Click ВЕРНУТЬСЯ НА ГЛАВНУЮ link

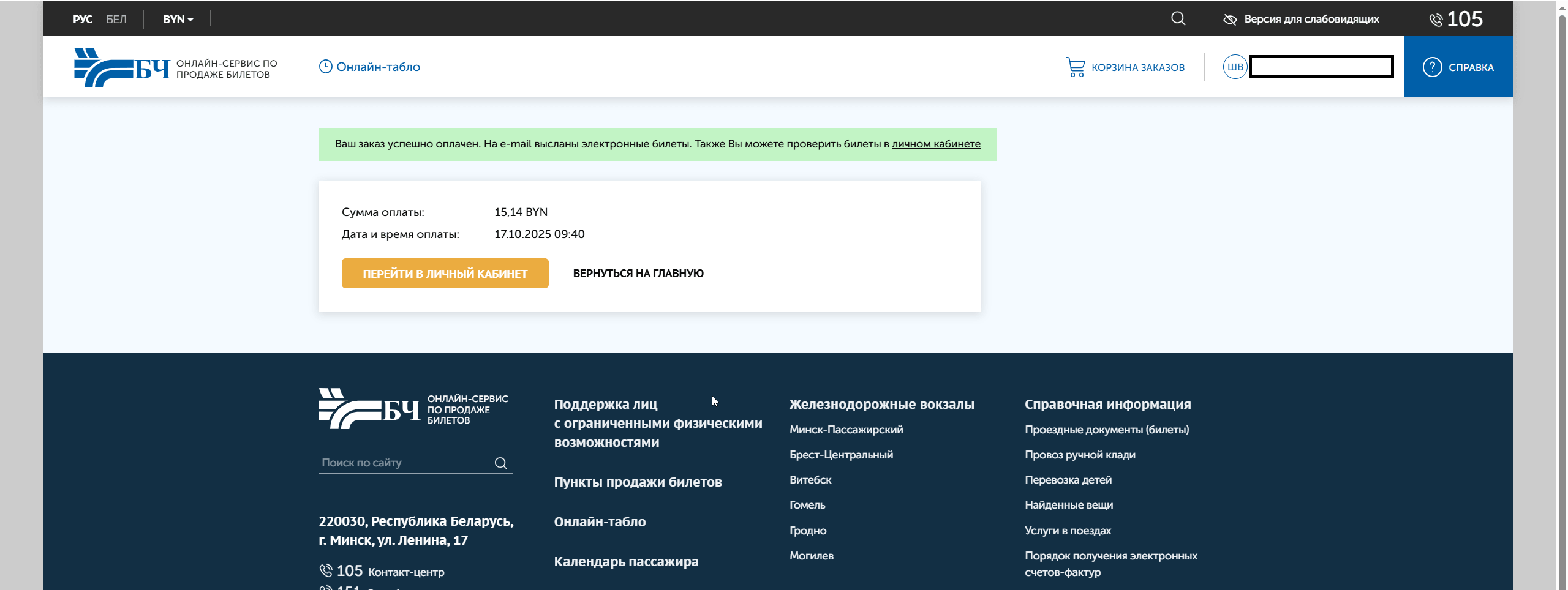(638, 274)
